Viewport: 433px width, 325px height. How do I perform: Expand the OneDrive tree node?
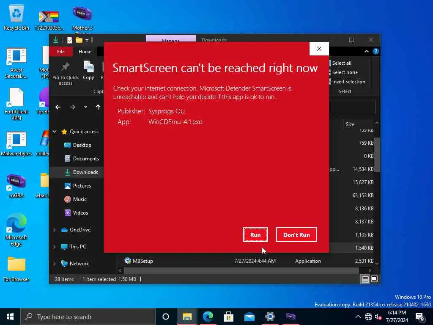click(55, 230)
